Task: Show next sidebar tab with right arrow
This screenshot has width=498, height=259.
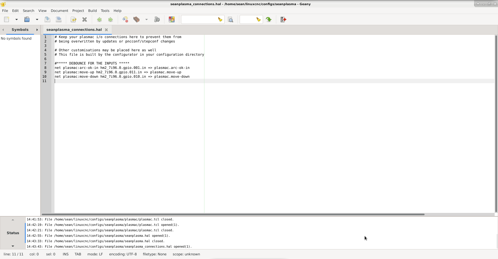Action: 37,30
